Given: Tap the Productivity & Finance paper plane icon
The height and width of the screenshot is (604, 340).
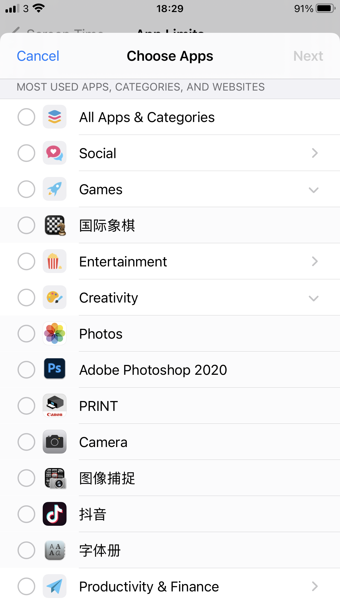Looking at the screenshot, I should (54, 586).
